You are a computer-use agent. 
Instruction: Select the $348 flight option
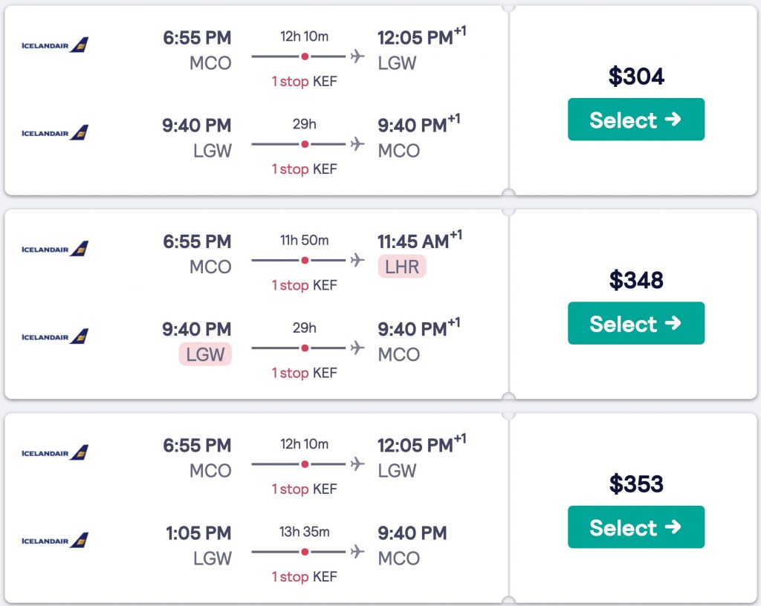[635, 323]
